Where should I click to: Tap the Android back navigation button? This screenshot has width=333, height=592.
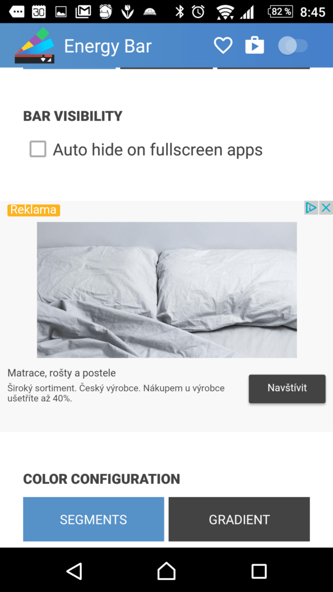pos(75,571)
